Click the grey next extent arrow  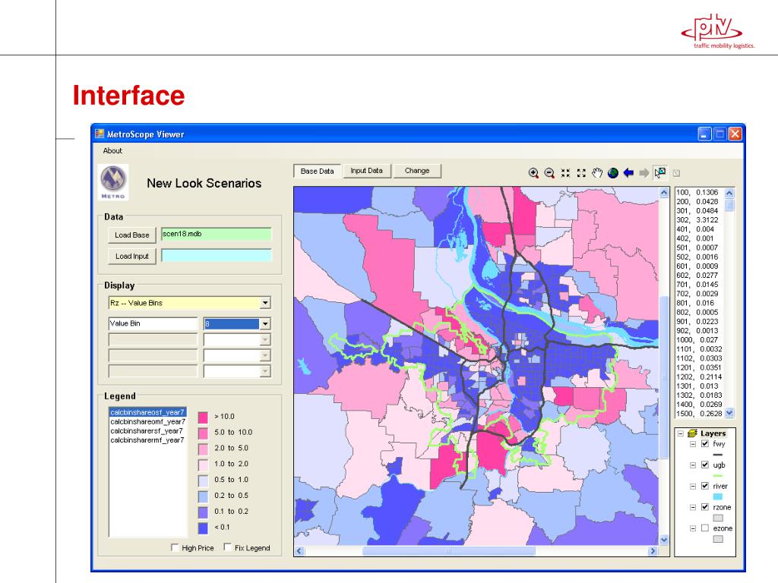(x=644, y=172)
